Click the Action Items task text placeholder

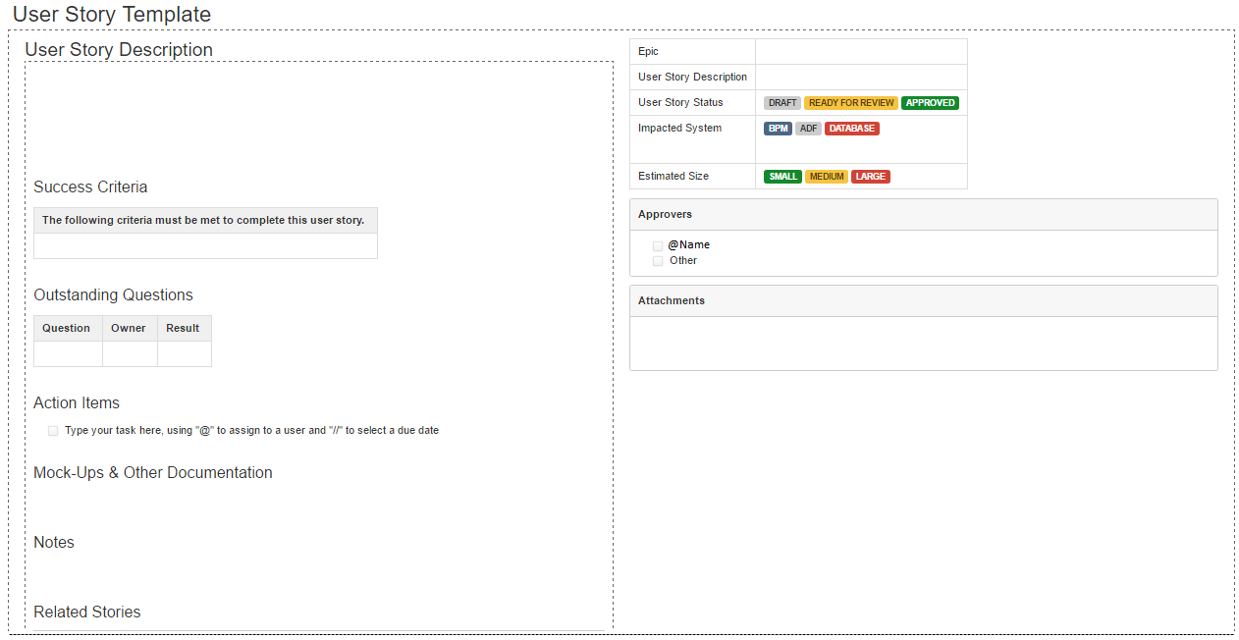250,430
